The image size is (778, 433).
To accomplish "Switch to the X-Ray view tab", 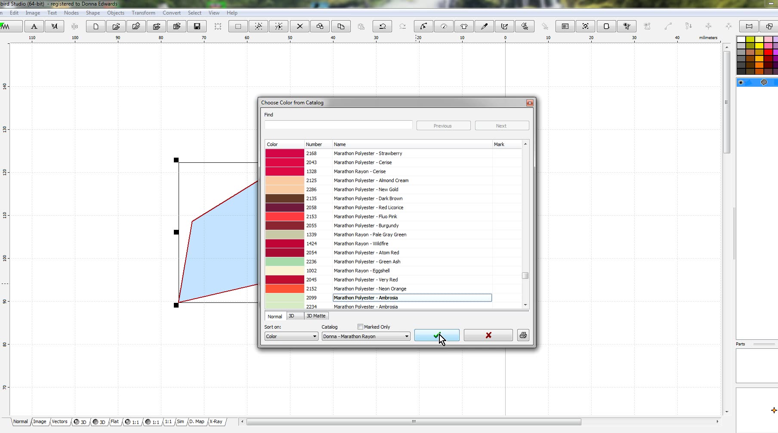I will tap(216, 422).
